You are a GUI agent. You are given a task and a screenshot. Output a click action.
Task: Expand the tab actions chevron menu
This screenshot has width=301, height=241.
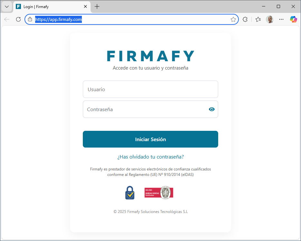click(7, 7)
